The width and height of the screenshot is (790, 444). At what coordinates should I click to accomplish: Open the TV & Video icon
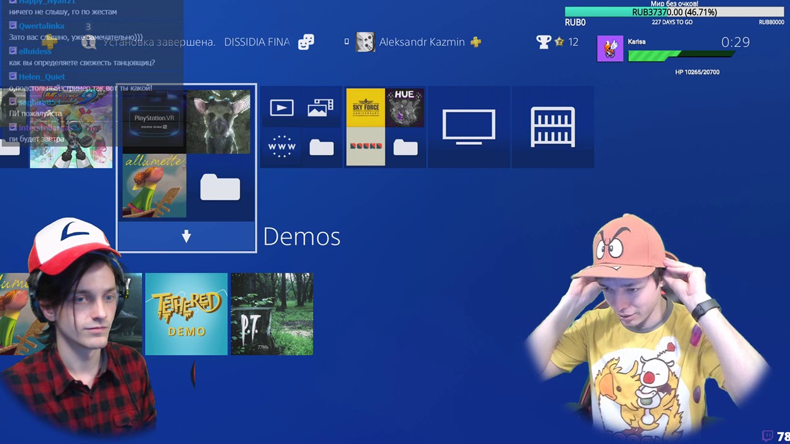[x=469, y=127]
